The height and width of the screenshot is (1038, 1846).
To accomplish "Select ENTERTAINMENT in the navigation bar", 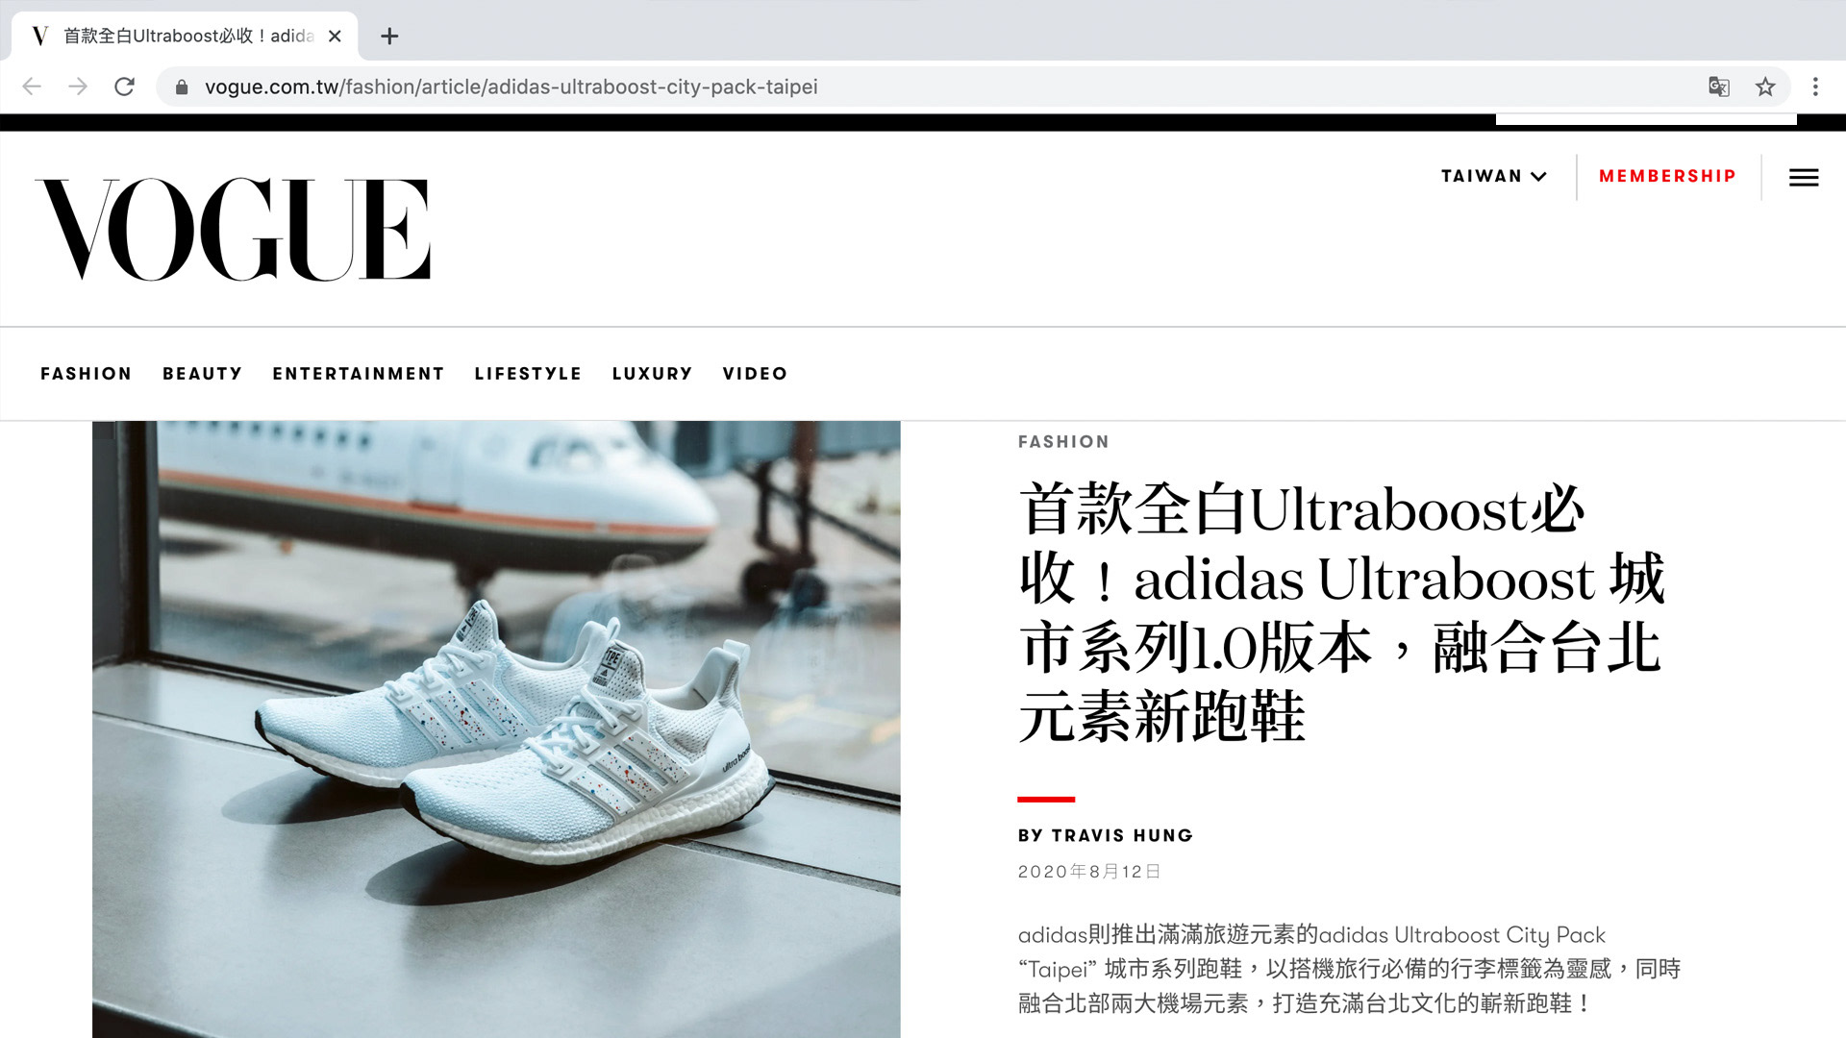I will [x=358, y=373].
